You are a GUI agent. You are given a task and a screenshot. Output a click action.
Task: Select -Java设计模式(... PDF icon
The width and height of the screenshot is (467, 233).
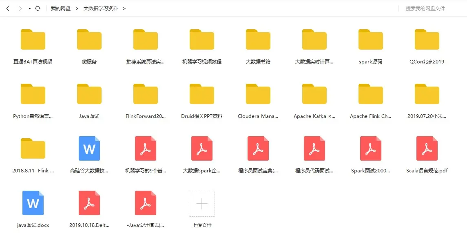[145, 203]
